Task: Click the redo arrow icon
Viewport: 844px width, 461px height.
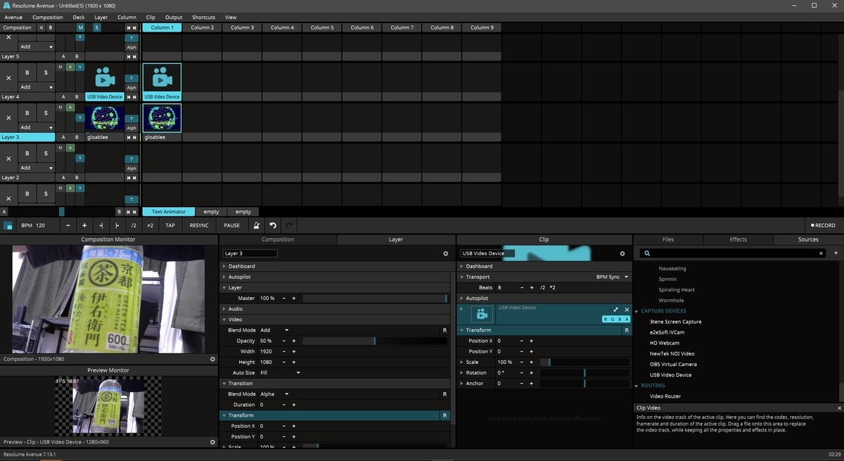Action: pyautogui.click(x=289, y=226)
